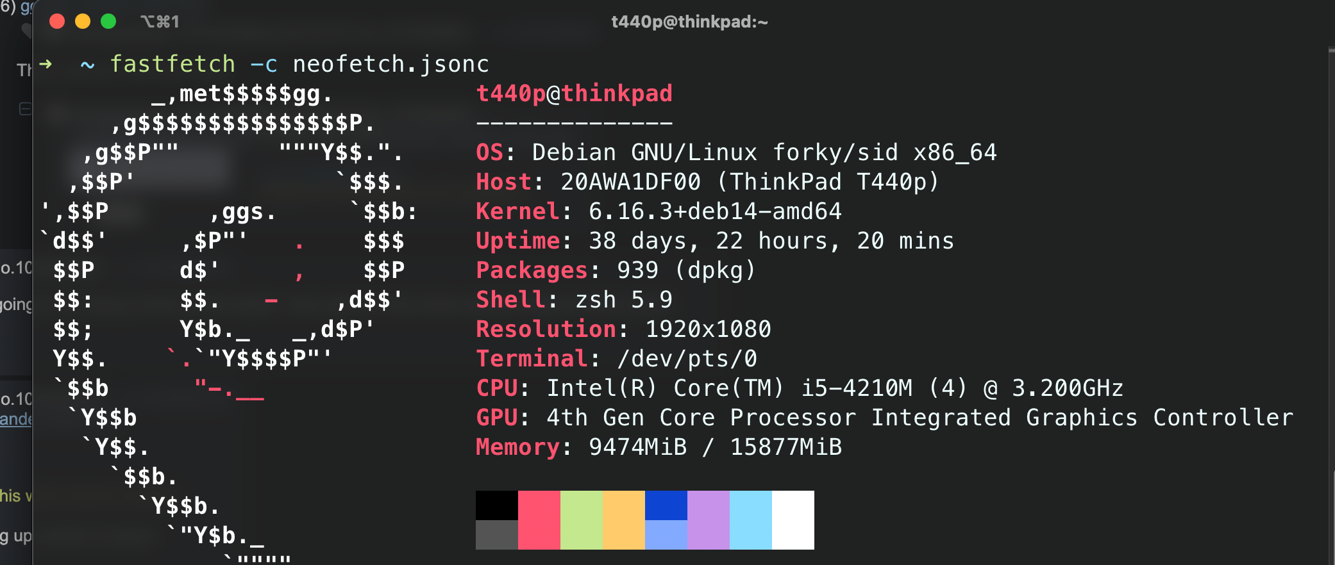Click the pink 'Uptime' label

pyautogui.click(x=517, y=241)
